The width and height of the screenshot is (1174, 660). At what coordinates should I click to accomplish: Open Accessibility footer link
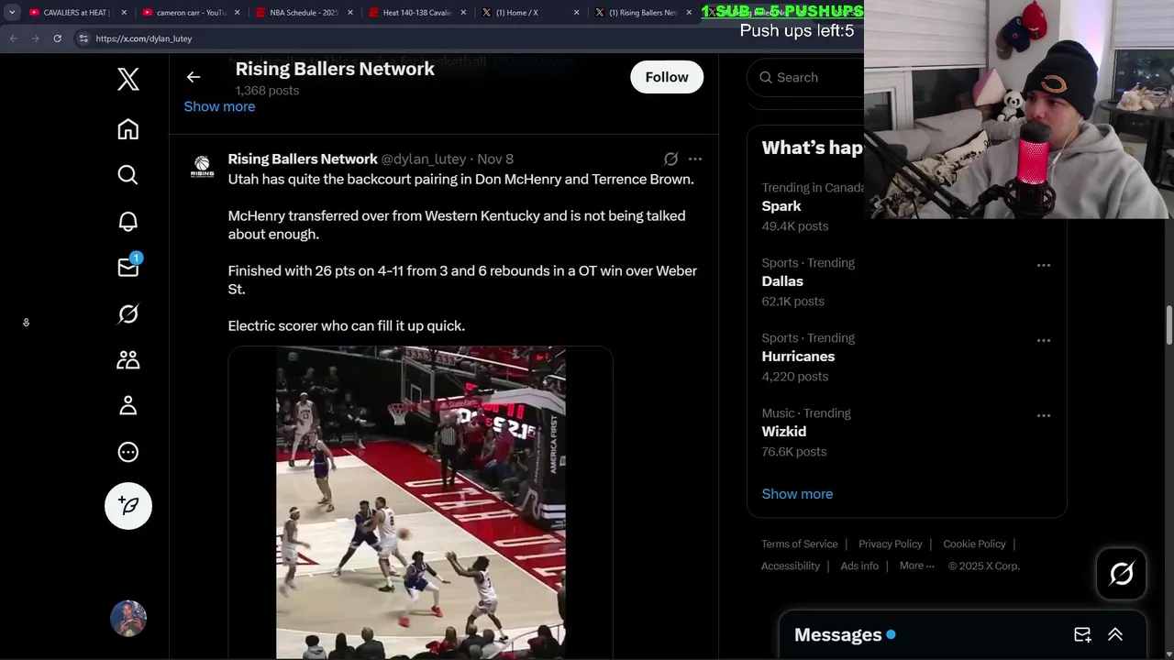791,566
